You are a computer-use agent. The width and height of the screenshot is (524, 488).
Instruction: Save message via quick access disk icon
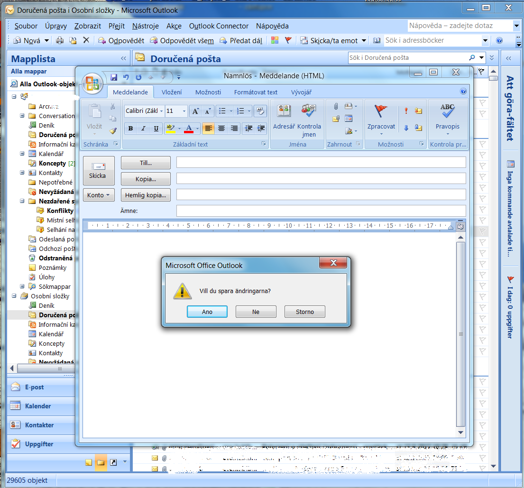(x=114, y=77)
